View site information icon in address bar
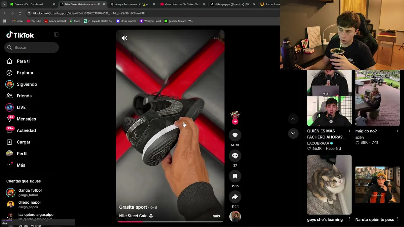Viewport: 404px width, 227px height. tap(29, 13)
